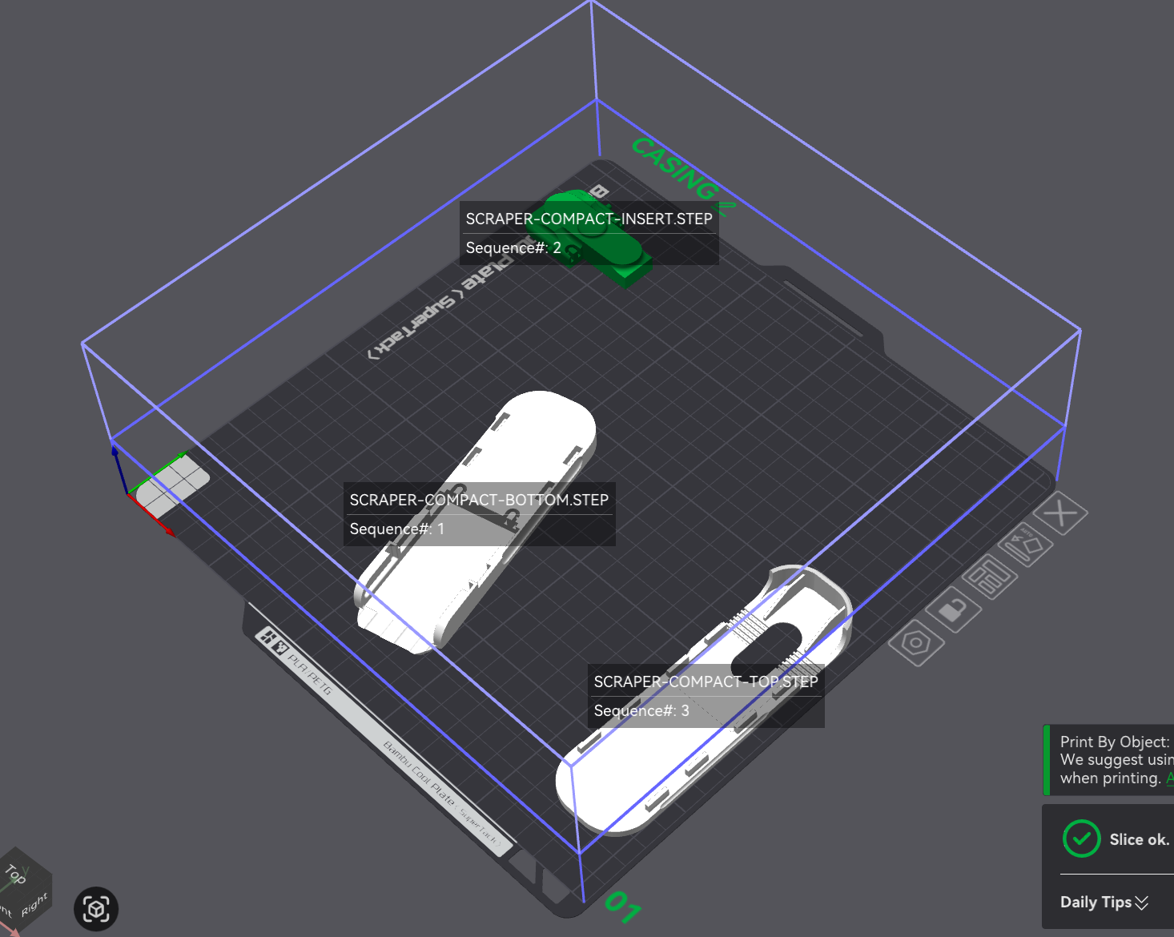Click the SCRAPER-COMPACT-TOP.STEP label

706,682
